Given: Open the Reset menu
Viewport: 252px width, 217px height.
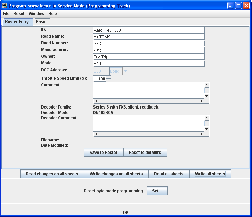Looking at the screenshot, I should [19, 14].
